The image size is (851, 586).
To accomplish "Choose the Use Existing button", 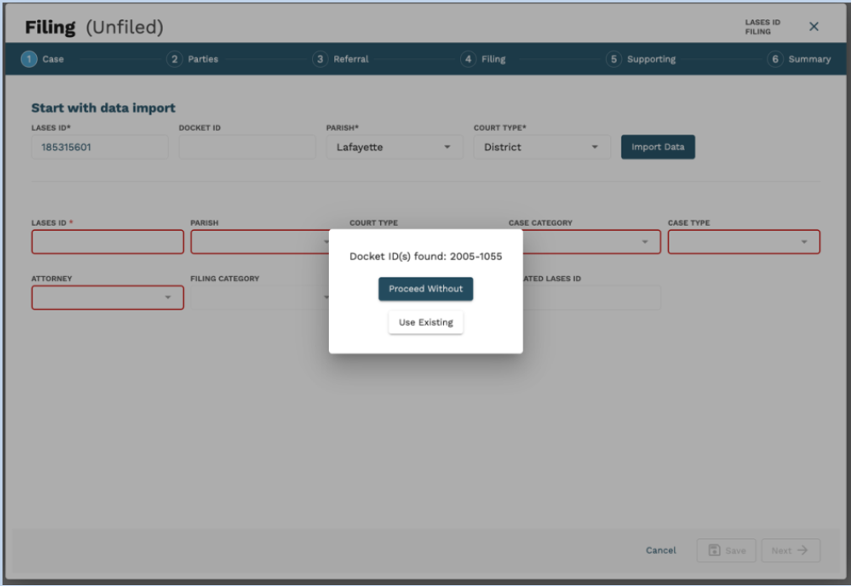I will (425, 322).
